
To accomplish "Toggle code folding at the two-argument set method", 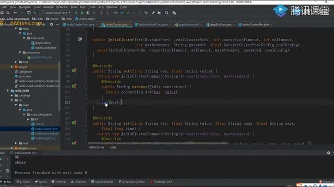I will [86, 71].
